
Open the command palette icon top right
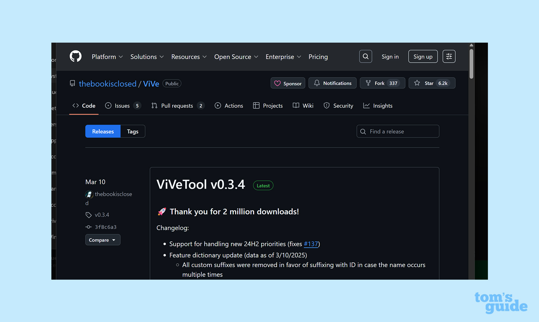tap(449, 56)
